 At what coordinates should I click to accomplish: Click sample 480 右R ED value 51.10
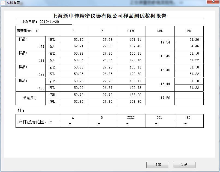tap(194, 81)
